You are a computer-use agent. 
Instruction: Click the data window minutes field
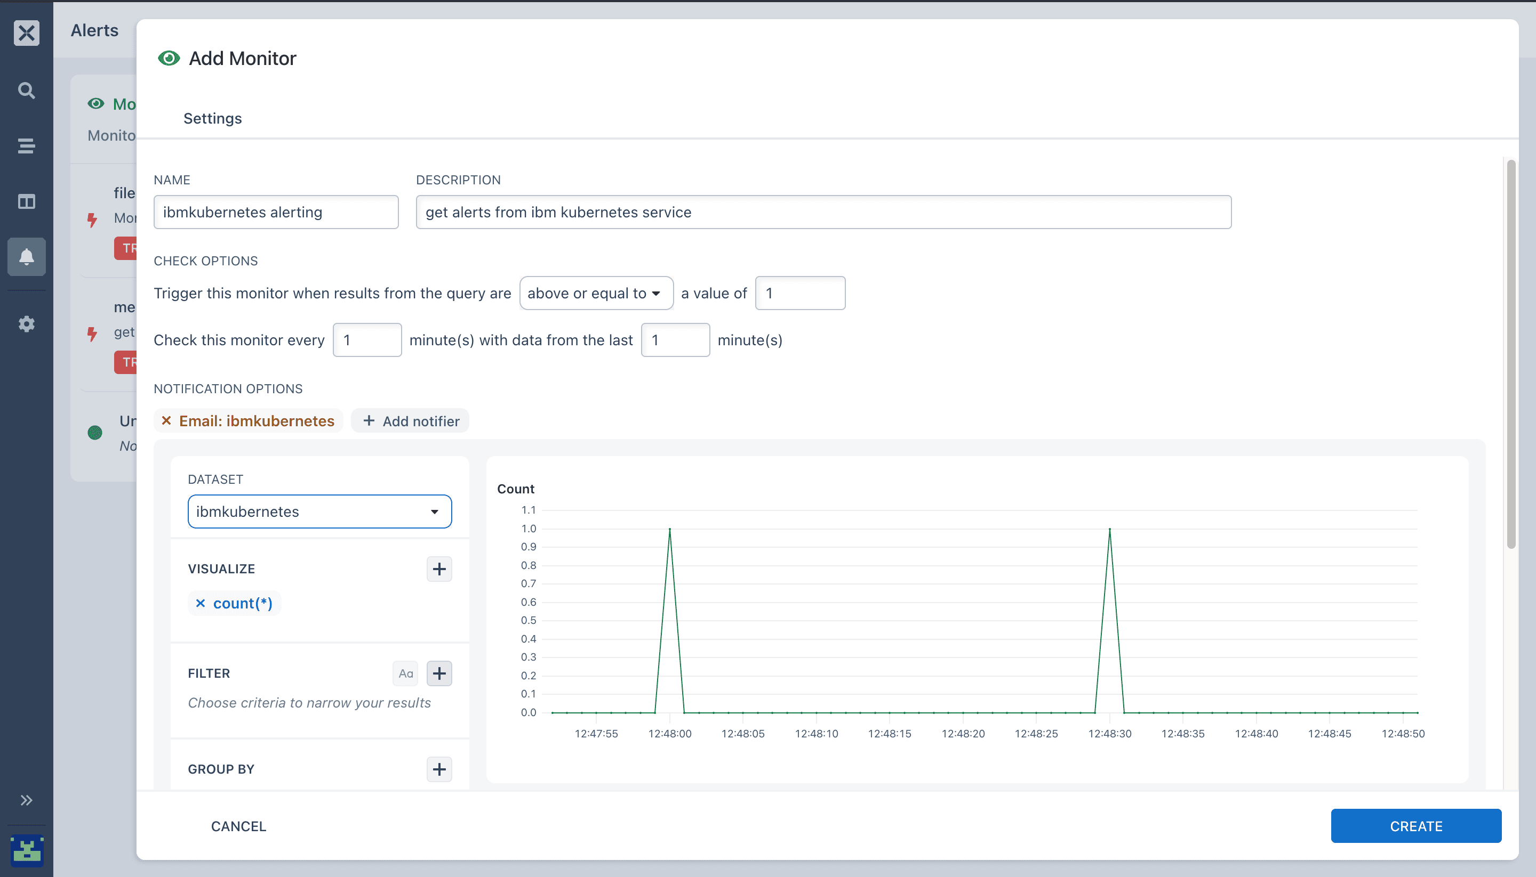tap(675, 340)
